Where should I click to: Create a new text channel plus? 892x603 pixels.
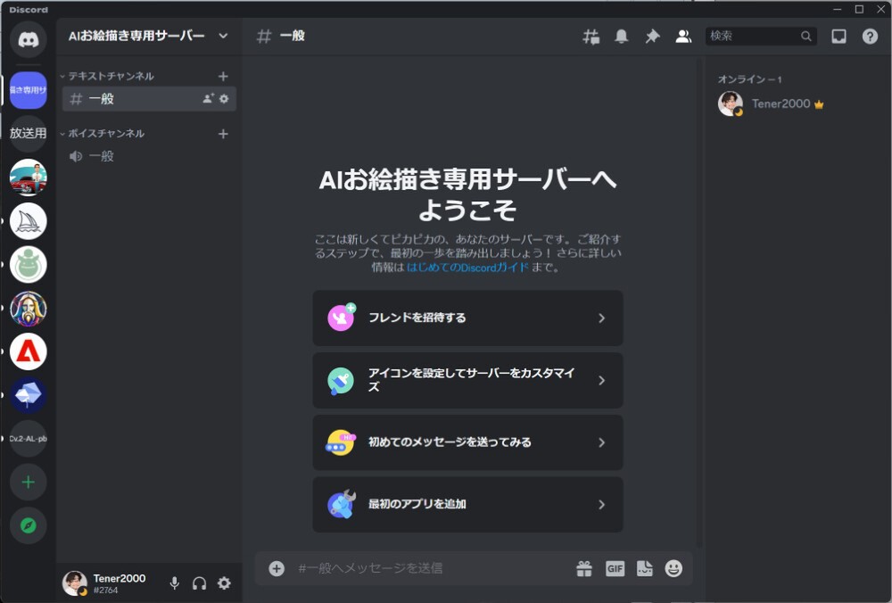point(223,76)
